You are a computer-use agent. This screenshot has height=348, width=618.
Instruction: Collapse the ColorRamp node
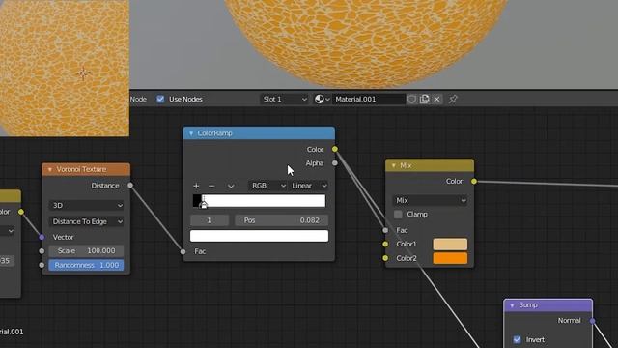click(x=191, y=133)
